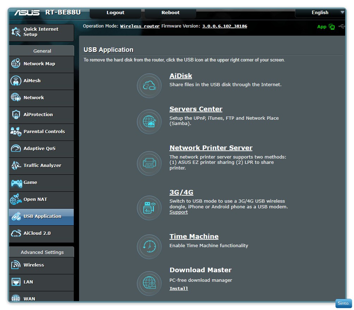Click the USB Application page heading
Viewport: 354px width, 310px height.
point(108,50)
